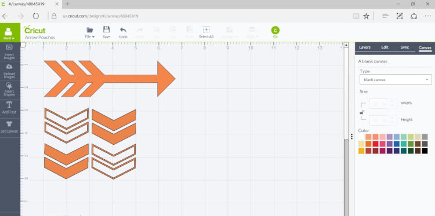Viewport: 435px width, 216px height.
Task: Click the Save disk icon
Action: 106,30
